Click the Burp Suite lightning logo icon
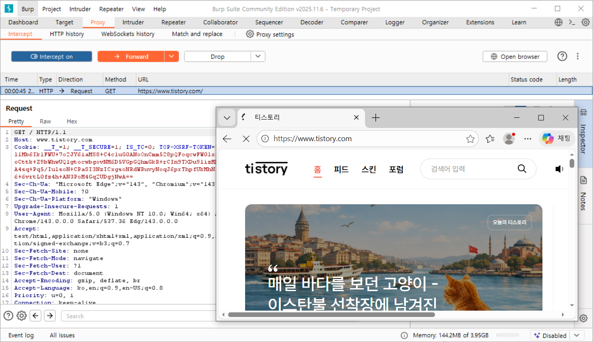593x342 pixels. 8,8
